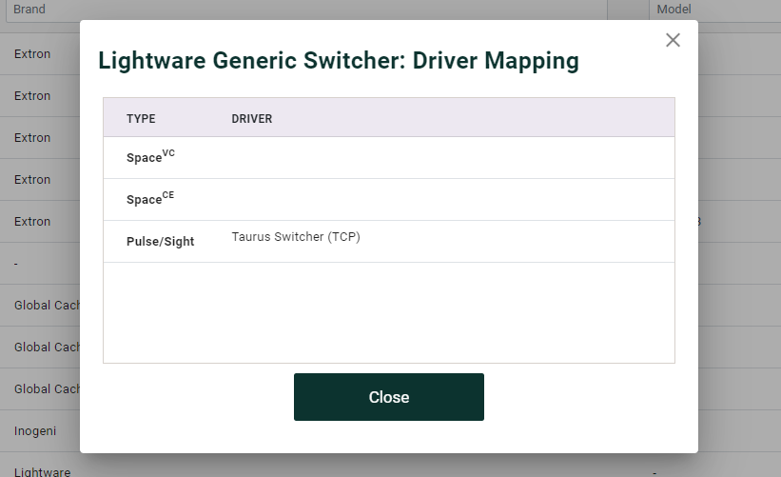Select the first Extron row in background table

coord(32,54)
